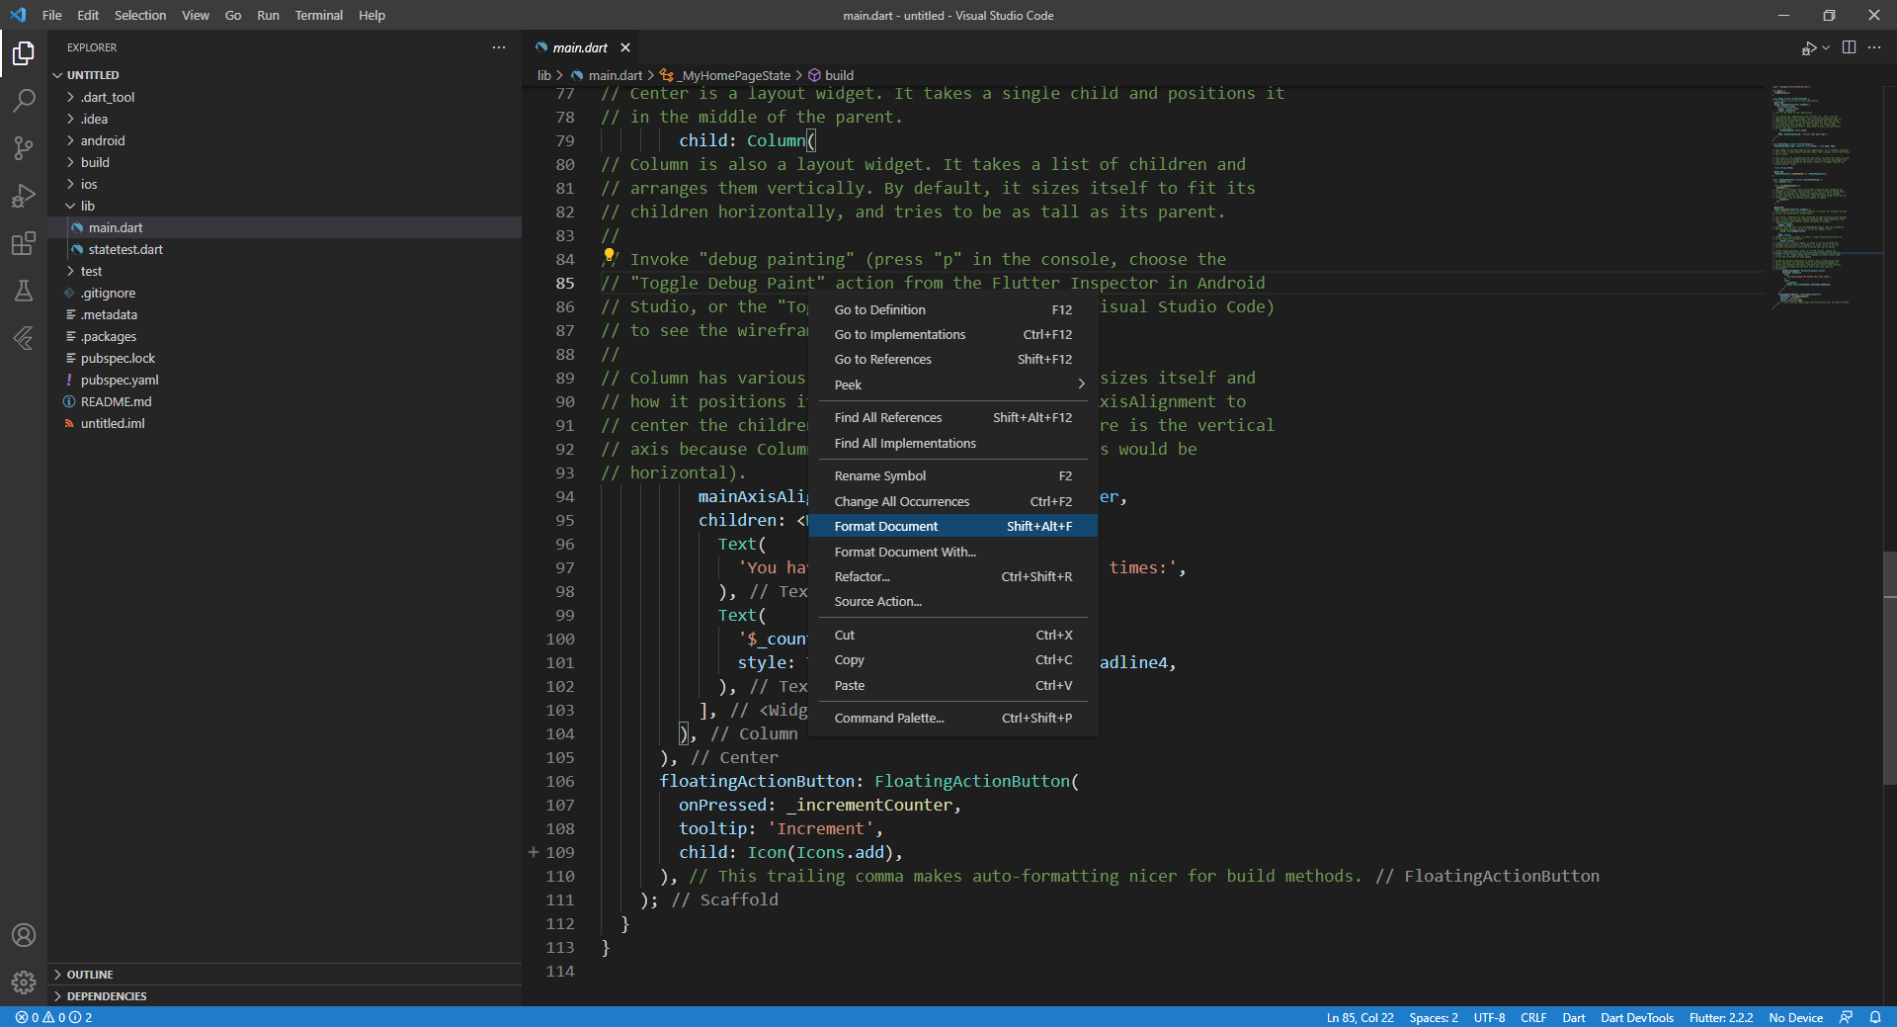1897x1027 pixels.
Task: Open the Accounts menu icon
Action: click(x=24, y=935)
